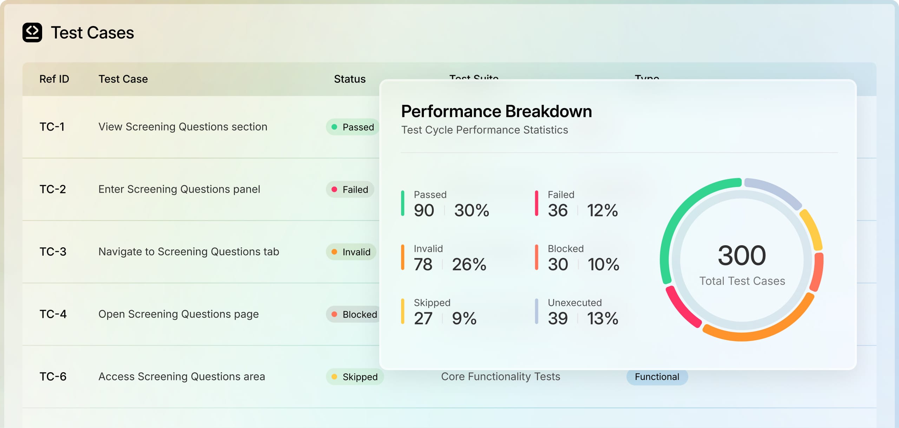
Task: Click the Passed status badge on TC-1
Action: (353, 127)
